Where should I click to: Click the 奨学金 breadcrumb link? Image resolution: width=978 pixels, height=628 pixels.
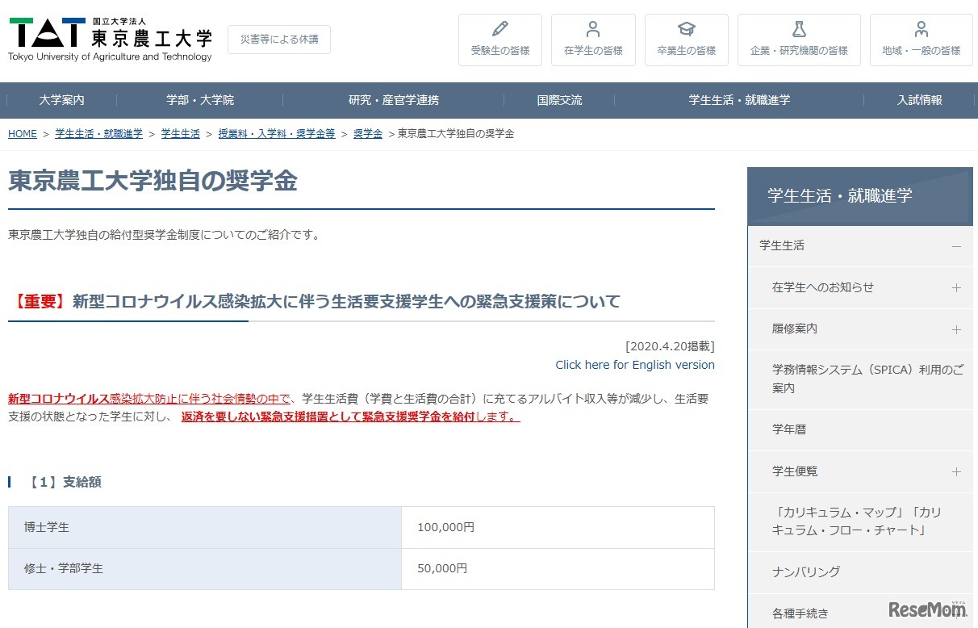tap(368, 133)
